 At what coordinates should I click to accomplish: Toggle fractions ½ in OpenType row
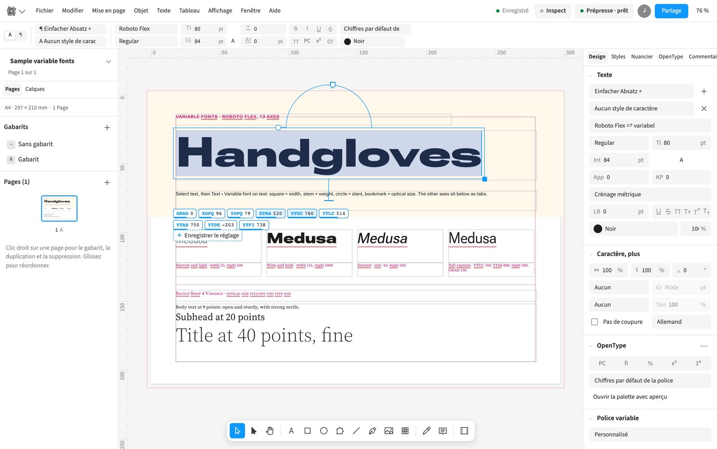click(x=650, y=363)
